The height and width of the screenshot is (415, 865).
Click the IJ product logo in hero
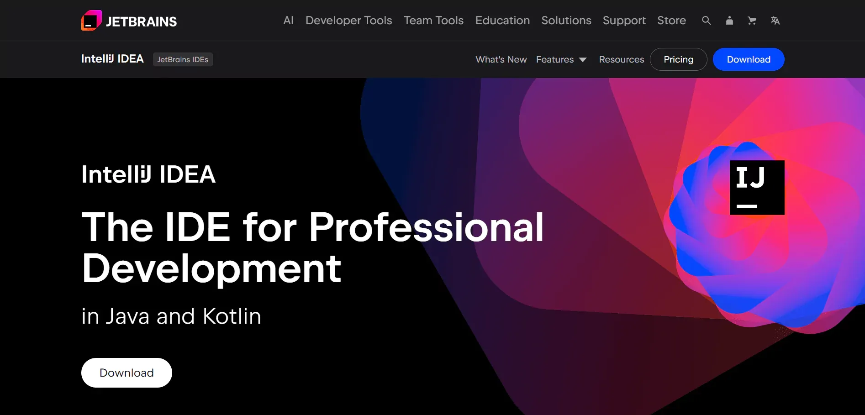pos(757,187)
